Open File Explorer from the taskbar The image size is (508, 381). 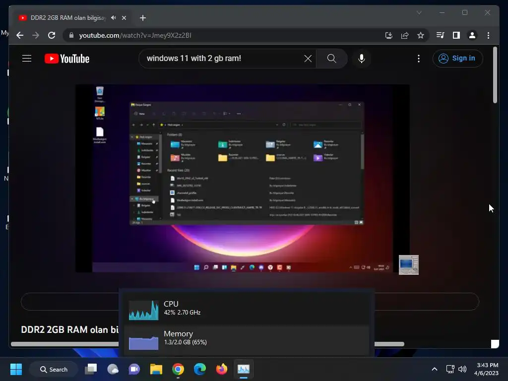(x=156, y=369)
